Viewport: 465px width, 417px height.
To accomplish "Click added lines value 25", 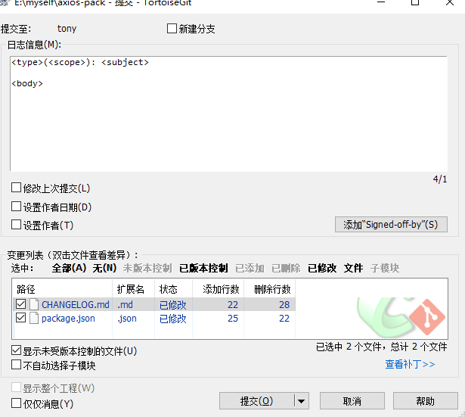I will coord(233,318).
